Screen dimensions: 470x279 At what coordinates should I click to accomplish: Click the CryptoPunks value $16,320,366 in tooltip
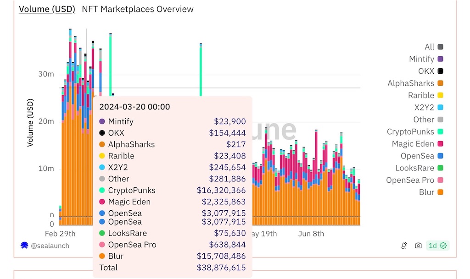pyautogui.click(x=221, y=191)
